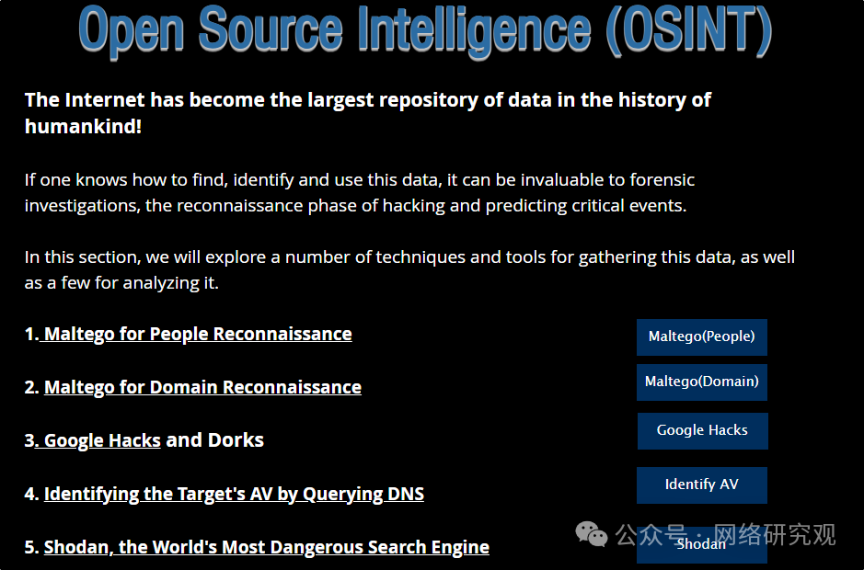
Task: Click the Maltego(Domain) button
Action: pyautogui.click(x=701, y=382)
